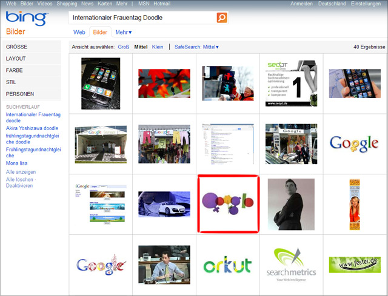388x296 pixels.
Task: Click Alle anzeigen in search history
Action: coord(21,172)
